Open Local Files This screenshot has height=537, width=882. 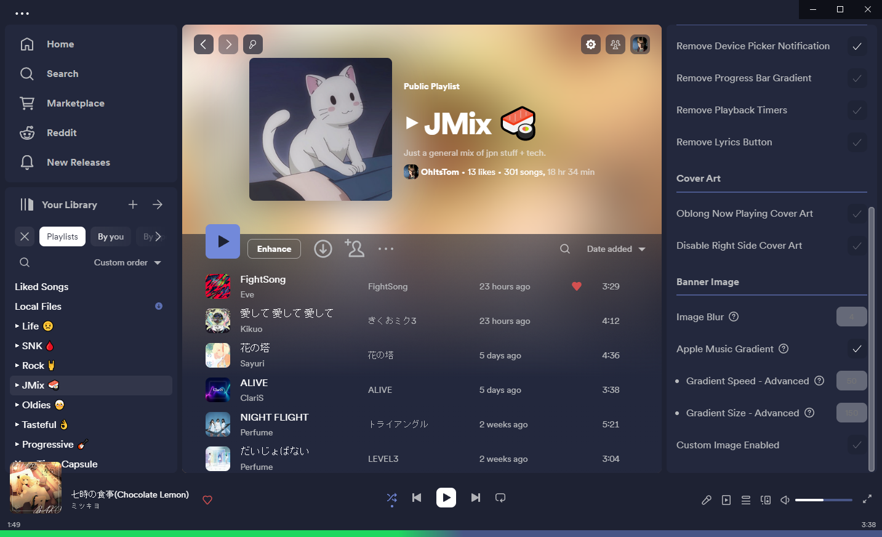tap(38, 306)
